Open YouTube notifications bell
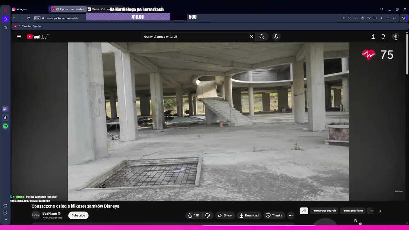 pos(383,37)
